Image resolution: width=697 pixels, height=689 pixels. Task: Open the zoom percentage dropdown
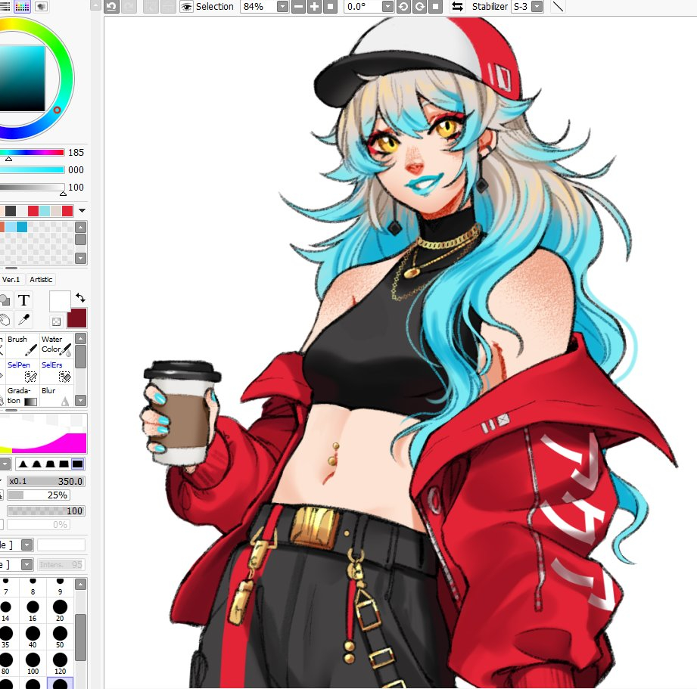point(282,7)
